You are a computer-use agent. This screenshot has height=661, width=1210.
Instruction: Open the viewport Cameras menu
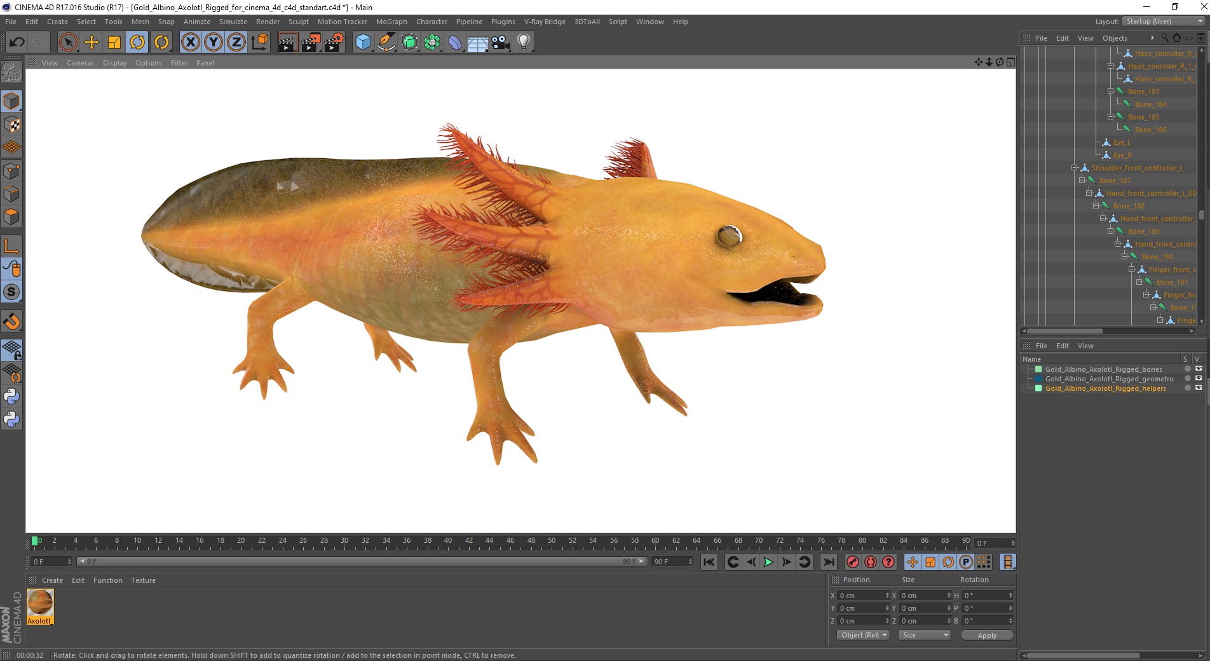80,63
